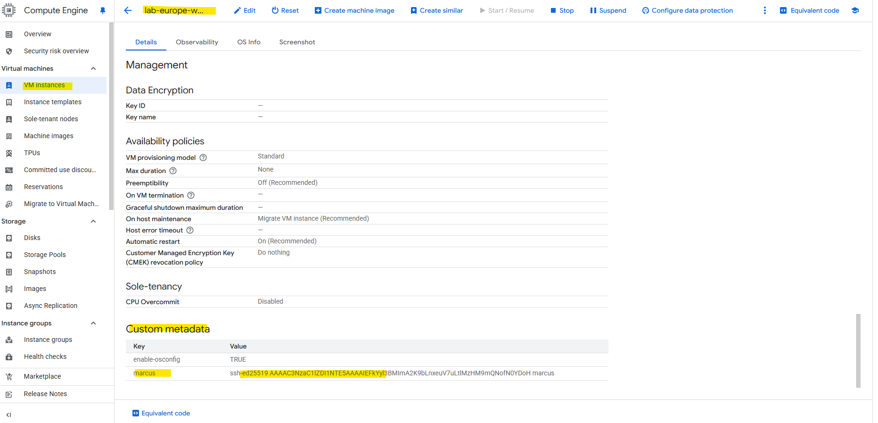The height and width of the screenshot is (423, 878).
Task: Click the Edit pencil button
Action: (x=245, y=10)
